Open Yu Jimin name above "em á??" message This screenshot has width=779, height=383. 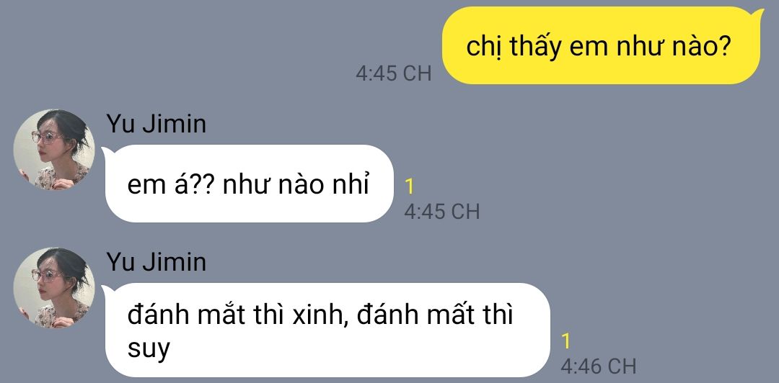(x=156, y=124)
